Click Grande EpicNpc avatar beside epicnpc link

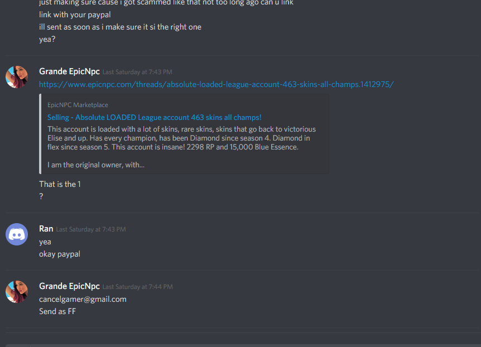tap(17, 77)
